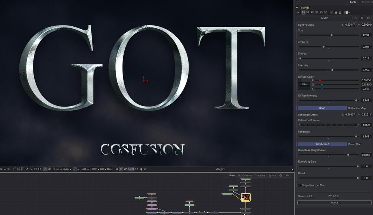Click the second curved polyline icon with lock
Viewport: 373px width, 215px height.
click(18, 169)
